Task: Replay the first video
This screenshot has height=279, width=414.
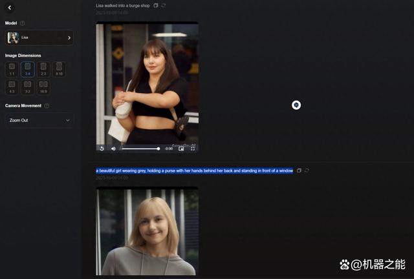Action: [x=102, y=149]
